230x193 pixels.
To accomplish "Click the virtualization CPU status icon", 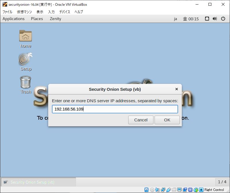I will coord(190,190).
